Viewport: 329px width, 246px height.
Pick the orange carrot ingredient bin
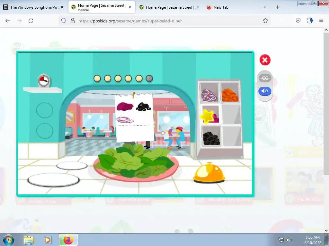[x=230, y=93]
